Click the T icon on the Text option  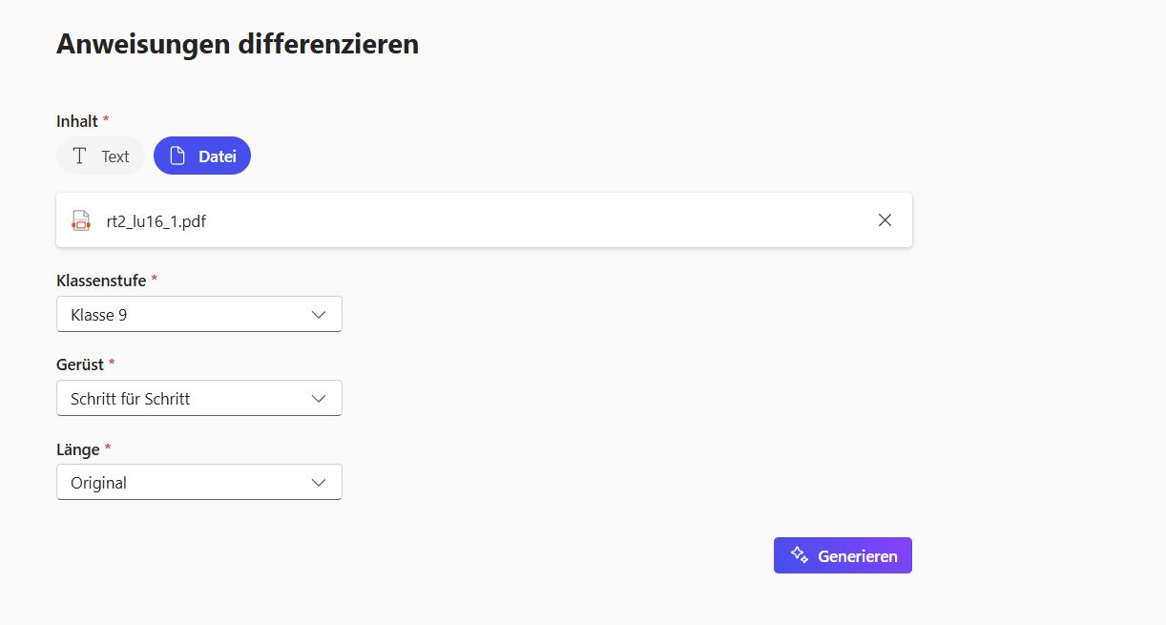[80, 156]
